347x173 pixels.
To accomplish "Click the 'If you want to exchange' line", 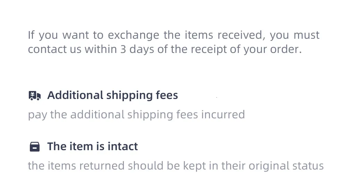I will 173,35.
